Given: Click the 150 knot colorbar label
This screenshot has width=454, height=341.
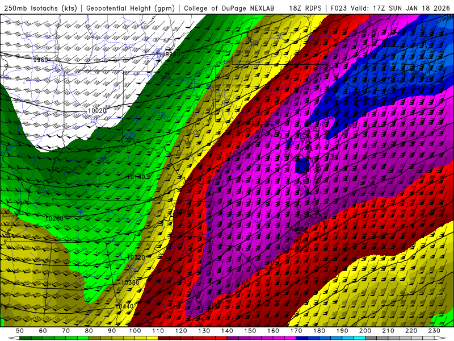Looking at the screenshot, I should click(250, 331).
